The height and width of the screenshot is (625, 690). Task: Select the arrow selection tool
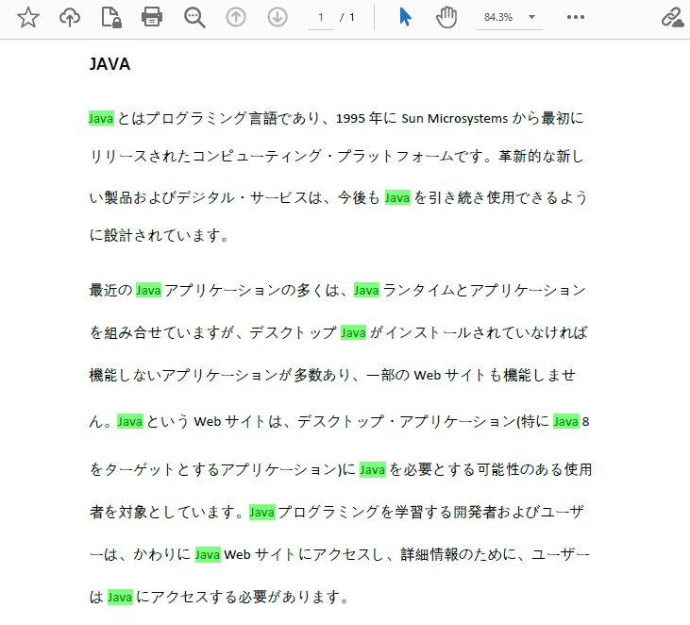(405, 18)
